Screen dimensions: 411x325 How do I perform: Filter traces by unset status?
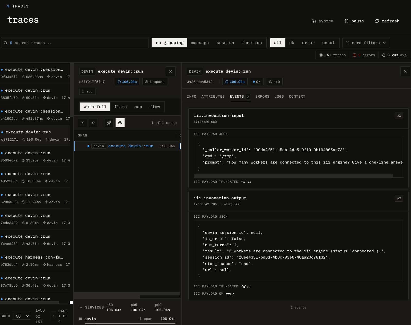(x=328, y=43)
